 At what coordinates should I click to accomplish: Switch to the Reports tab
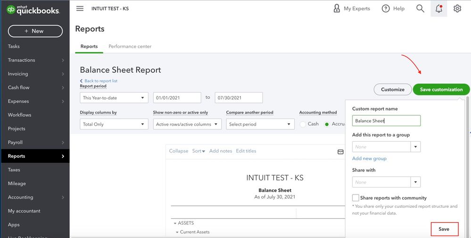tap(89, 46)
